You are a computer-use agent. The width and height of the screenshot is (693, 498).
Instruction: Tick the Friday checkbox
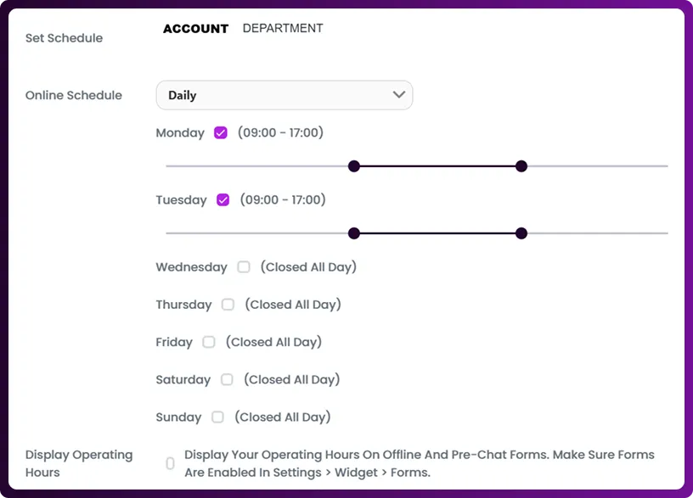[209, 342]
